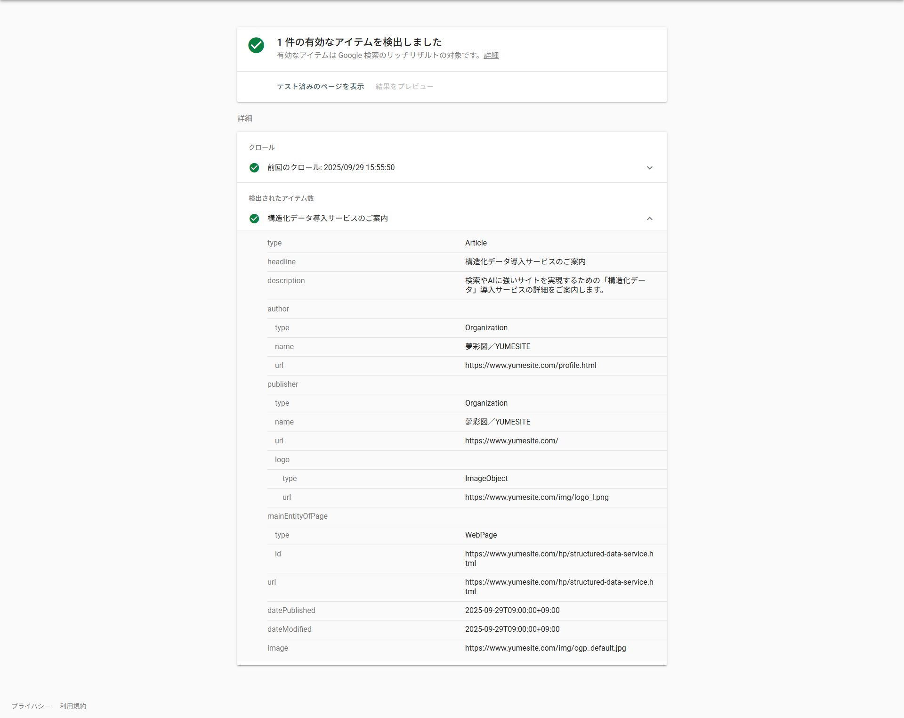Expand the 前回のクロール row chevron
Image resolution: width=904 pixels, height=718 pixels.
coord(650,168)
